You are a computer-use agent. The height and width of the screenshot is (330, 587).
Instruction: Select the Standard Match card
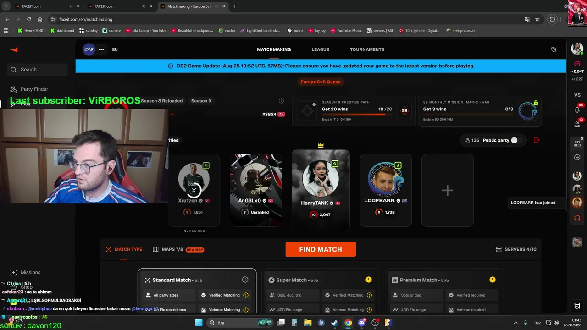197,291
